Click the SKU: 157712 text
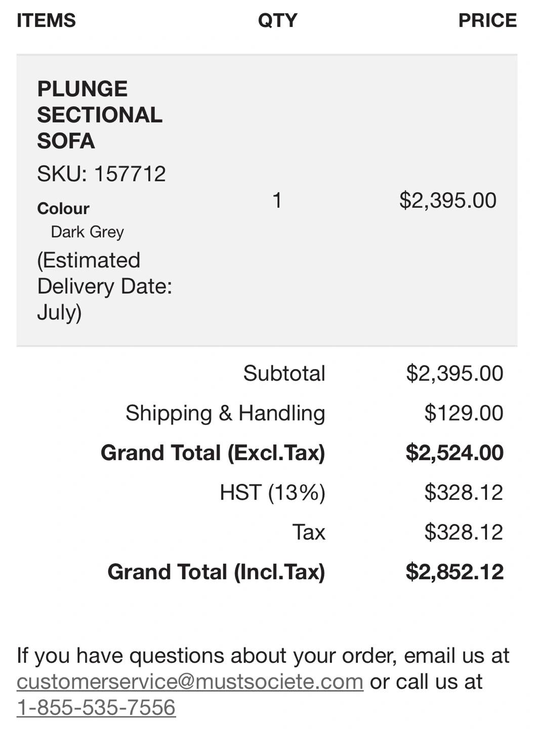The image size is (534, 729). point(101,174)
